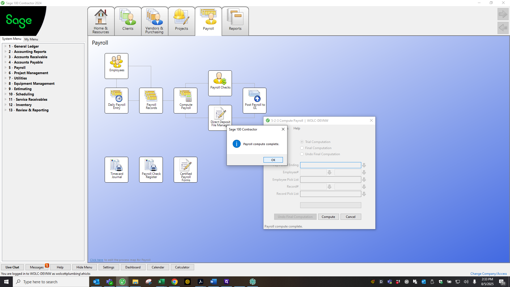Expand 5 - Payroll tree item
The width and height of the screenshot is (510, 287).
coord(5,67)
